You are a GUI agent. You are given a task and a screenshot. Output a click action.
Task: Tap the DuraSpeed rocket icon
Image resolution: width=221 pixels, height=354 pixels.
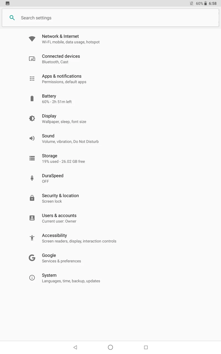tap(32, 178)
